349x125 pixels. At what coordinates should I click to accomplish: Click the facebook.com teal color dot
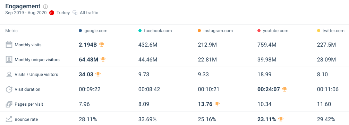click(140, 31)
